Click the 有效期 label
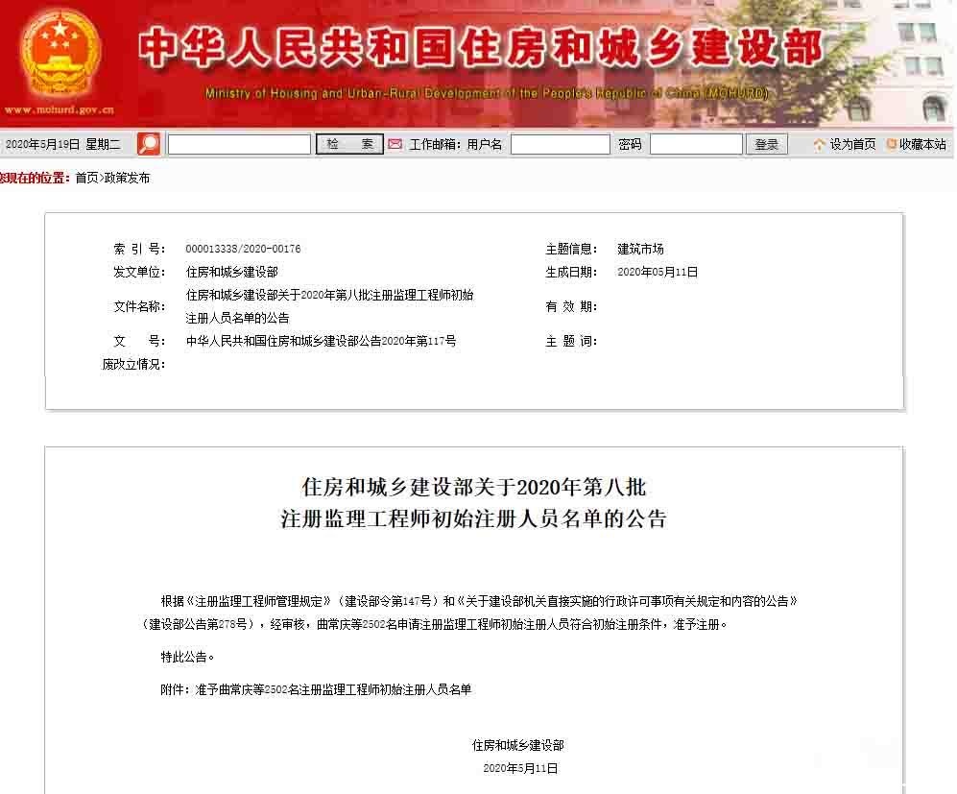This screenshot has height=794, width=957. point(571,306)
